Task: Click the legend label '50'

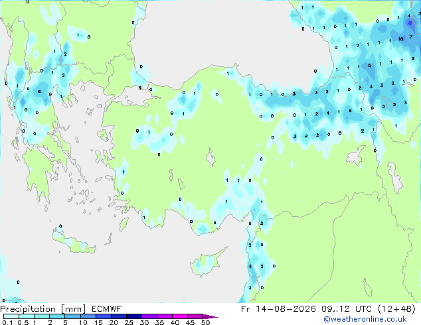Action: tap(205, 322)
